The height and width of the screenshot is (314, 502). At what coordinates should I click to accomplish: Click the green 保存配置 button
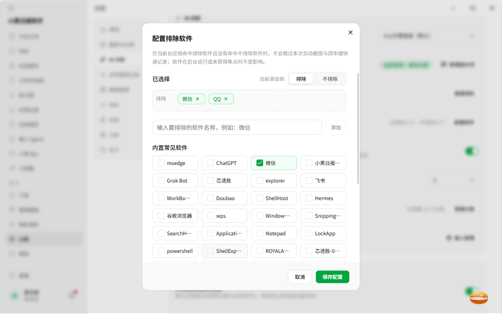[x=333, y=277]
